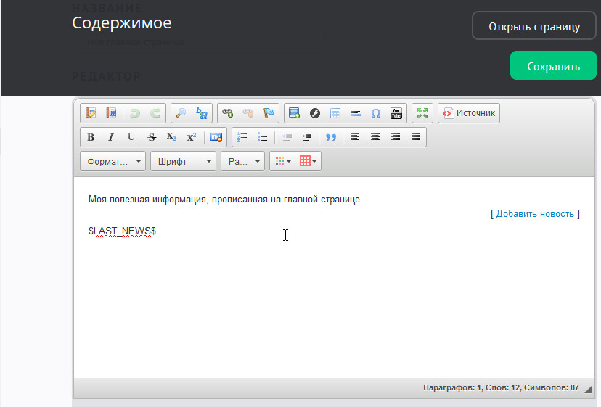Maximize the editor with the fullscreen icon
This screenshot has height=407, width=601.
[x=422, y=113]
